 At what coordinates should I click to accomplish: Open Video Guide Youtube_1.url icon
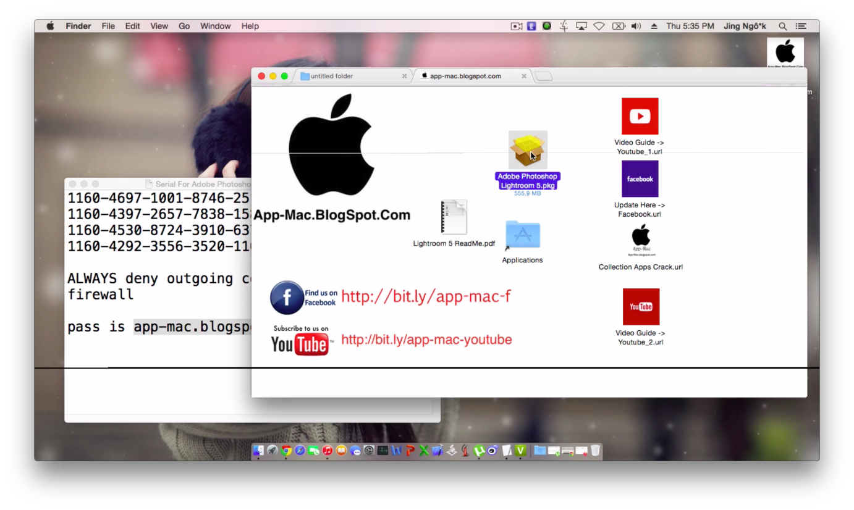pyautogui.click(x=640, y=116)
